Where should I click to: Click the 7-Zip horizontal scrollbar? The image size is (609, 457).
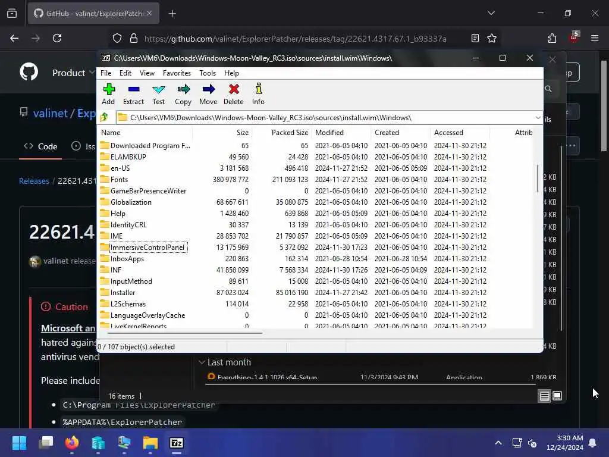point(185,333)
